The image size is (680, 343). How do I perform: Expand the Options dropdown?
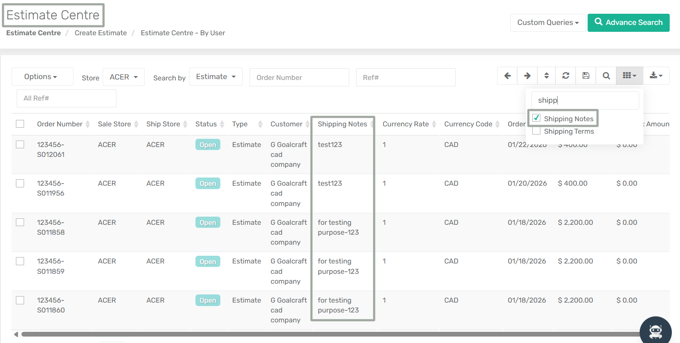(x=41, y=77)
